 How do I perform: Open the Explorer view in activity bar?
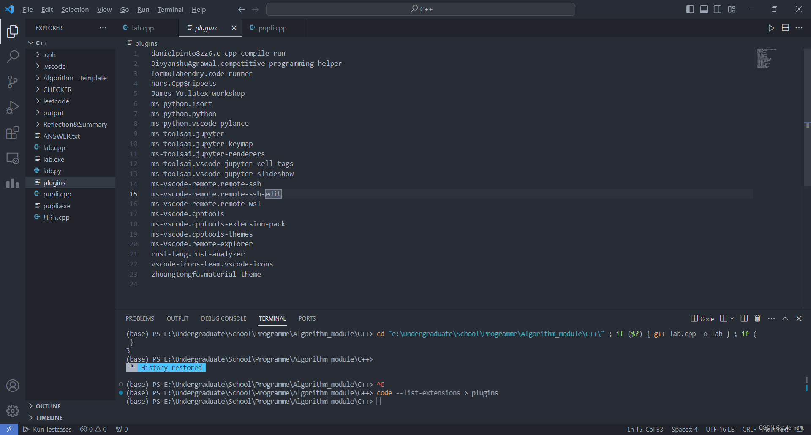coord(13,31)
